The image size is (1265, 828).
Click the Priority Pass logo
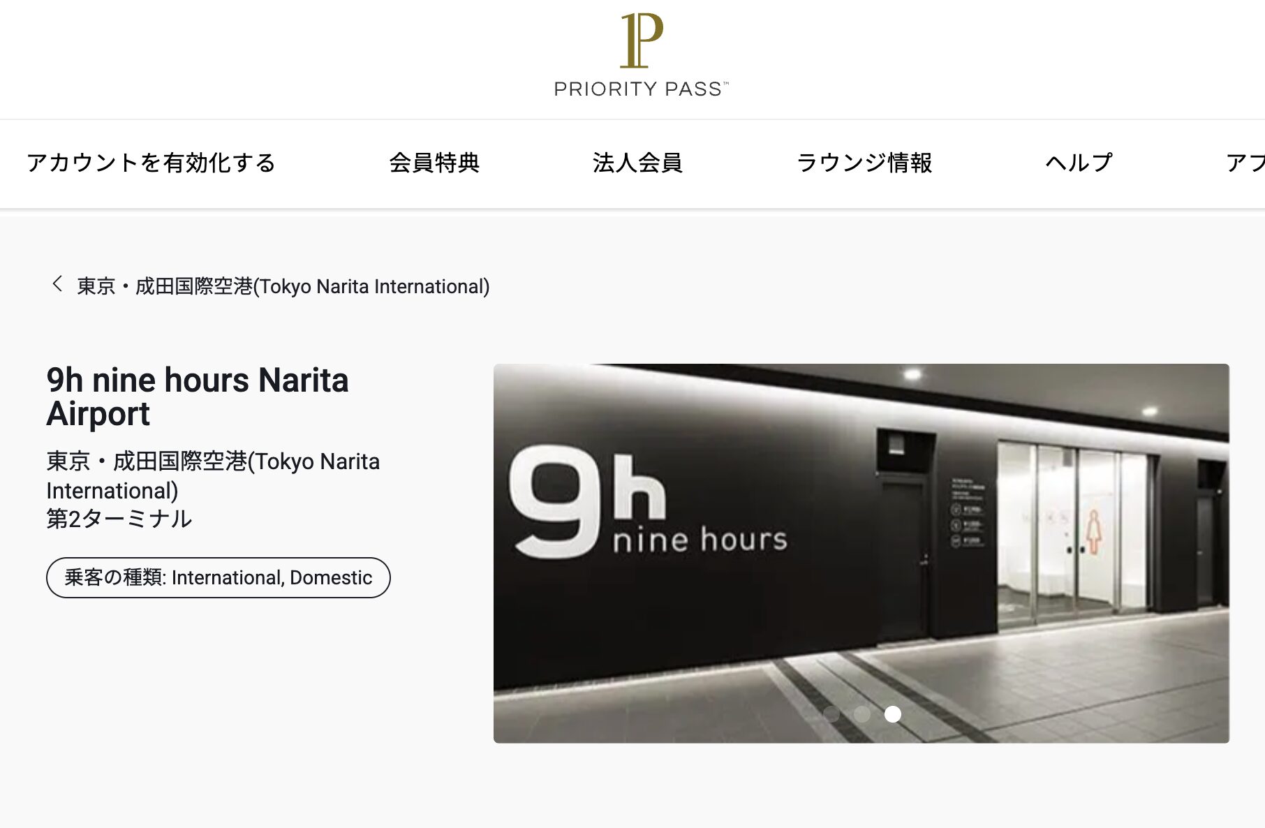coord(641,54)
